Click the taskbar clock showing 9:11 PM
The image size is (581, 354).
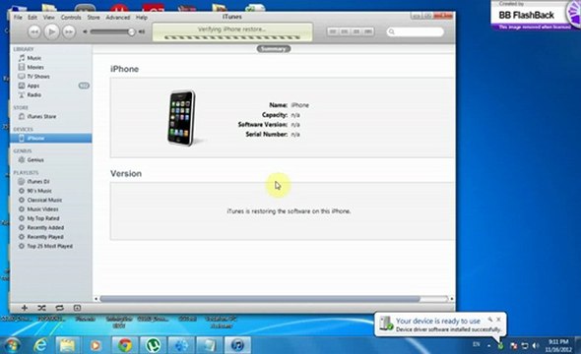point(558,345)
